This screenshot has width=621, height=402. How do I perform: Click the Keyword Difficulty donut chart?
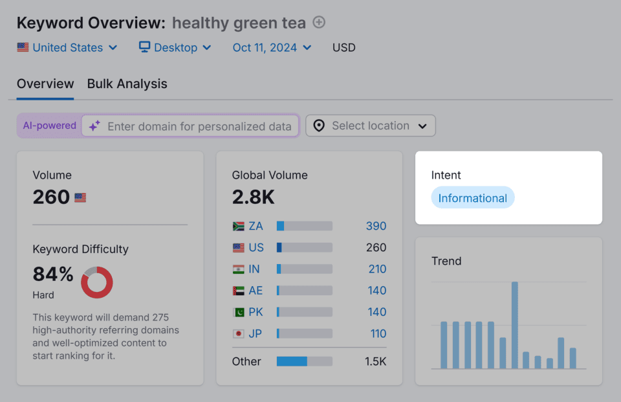(97, 282)
